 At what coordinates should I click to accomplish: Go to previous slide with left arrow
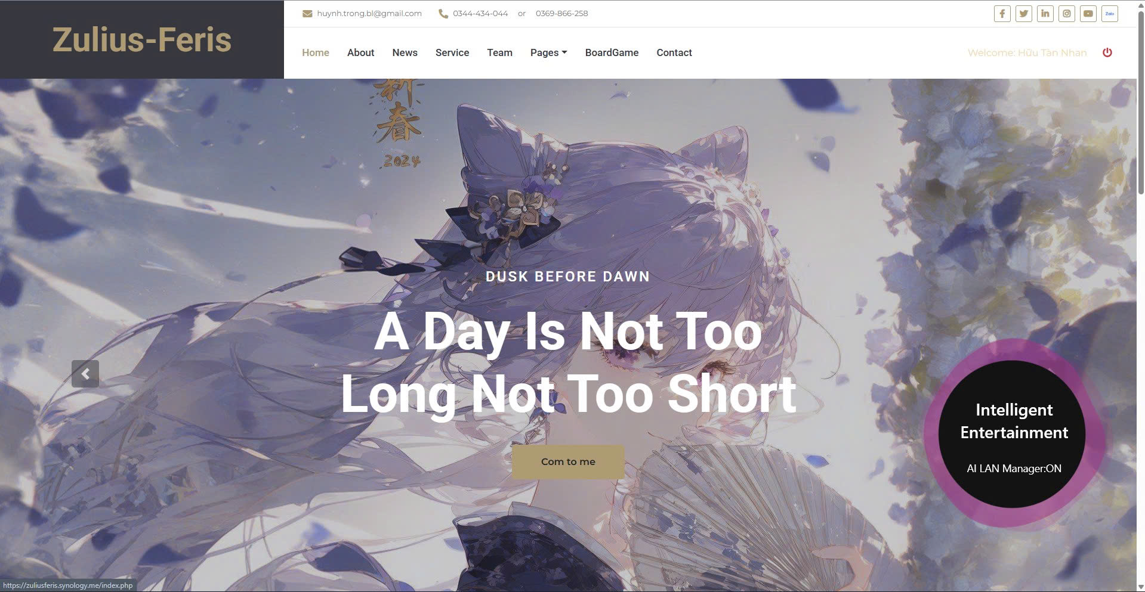[x=85, y=374]
